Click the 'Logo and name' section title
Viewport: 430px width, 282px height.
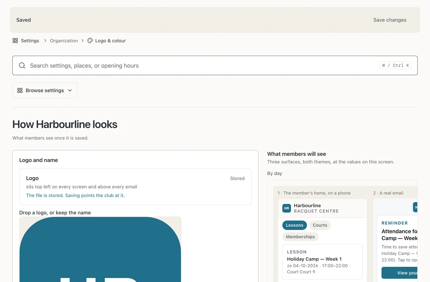[x=38, y=160]
